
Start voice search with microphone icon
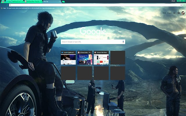[123, 42]
